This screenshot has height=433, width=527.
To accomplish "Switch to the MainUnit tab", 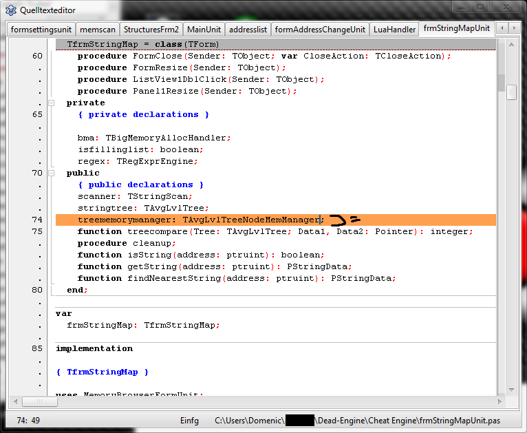I will tap(204, 30).
